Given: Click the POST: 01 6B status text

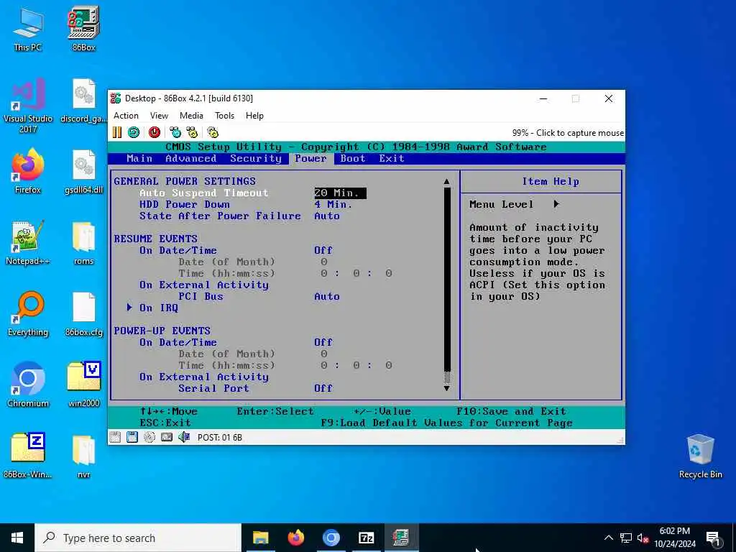Looking at the screenshot, I should tap(220, 438).
